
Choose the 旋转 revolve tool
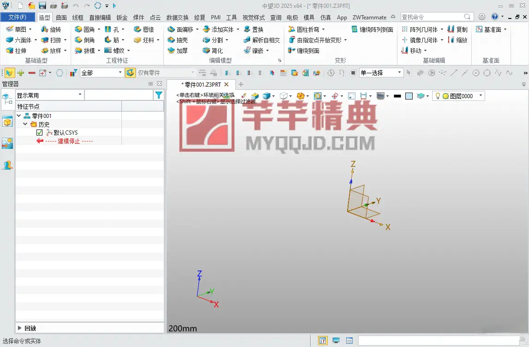[x=51, y=29]
